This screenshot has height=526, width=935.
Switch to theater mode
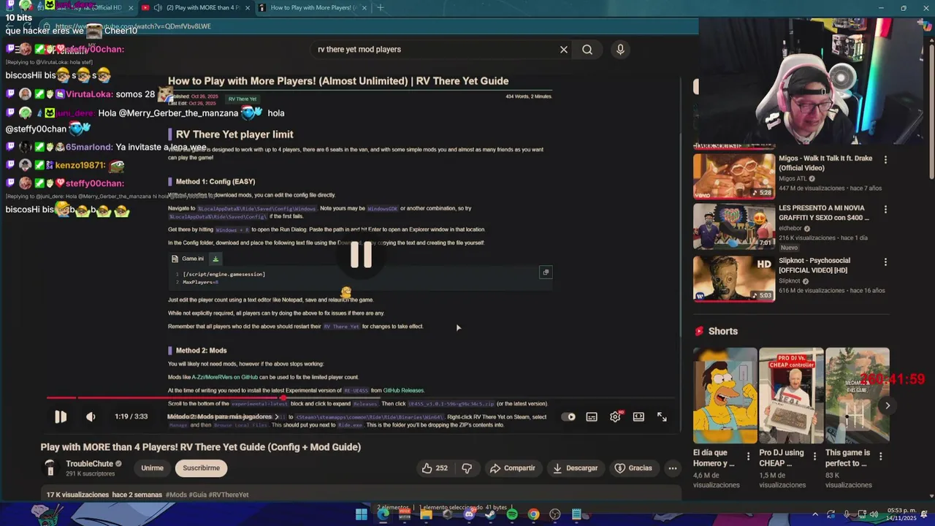coord(638,416)
